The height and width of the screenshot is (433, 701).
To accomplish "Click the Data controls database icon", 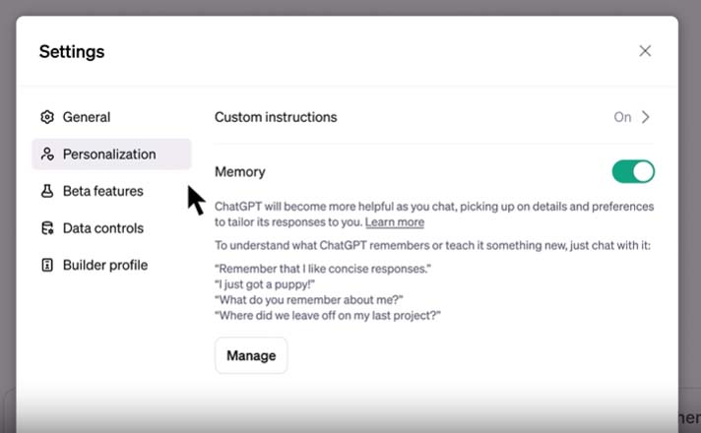I will 47,228.
